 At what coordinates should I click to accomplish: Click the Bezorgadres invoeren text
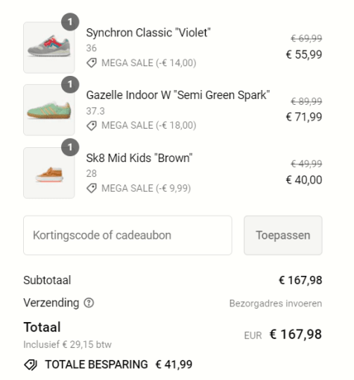276,303
